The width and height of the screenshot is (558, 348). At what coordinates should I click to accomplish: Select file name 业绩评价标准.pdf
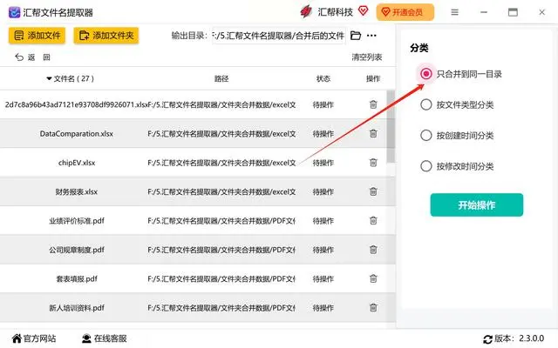tap(77, 221)
